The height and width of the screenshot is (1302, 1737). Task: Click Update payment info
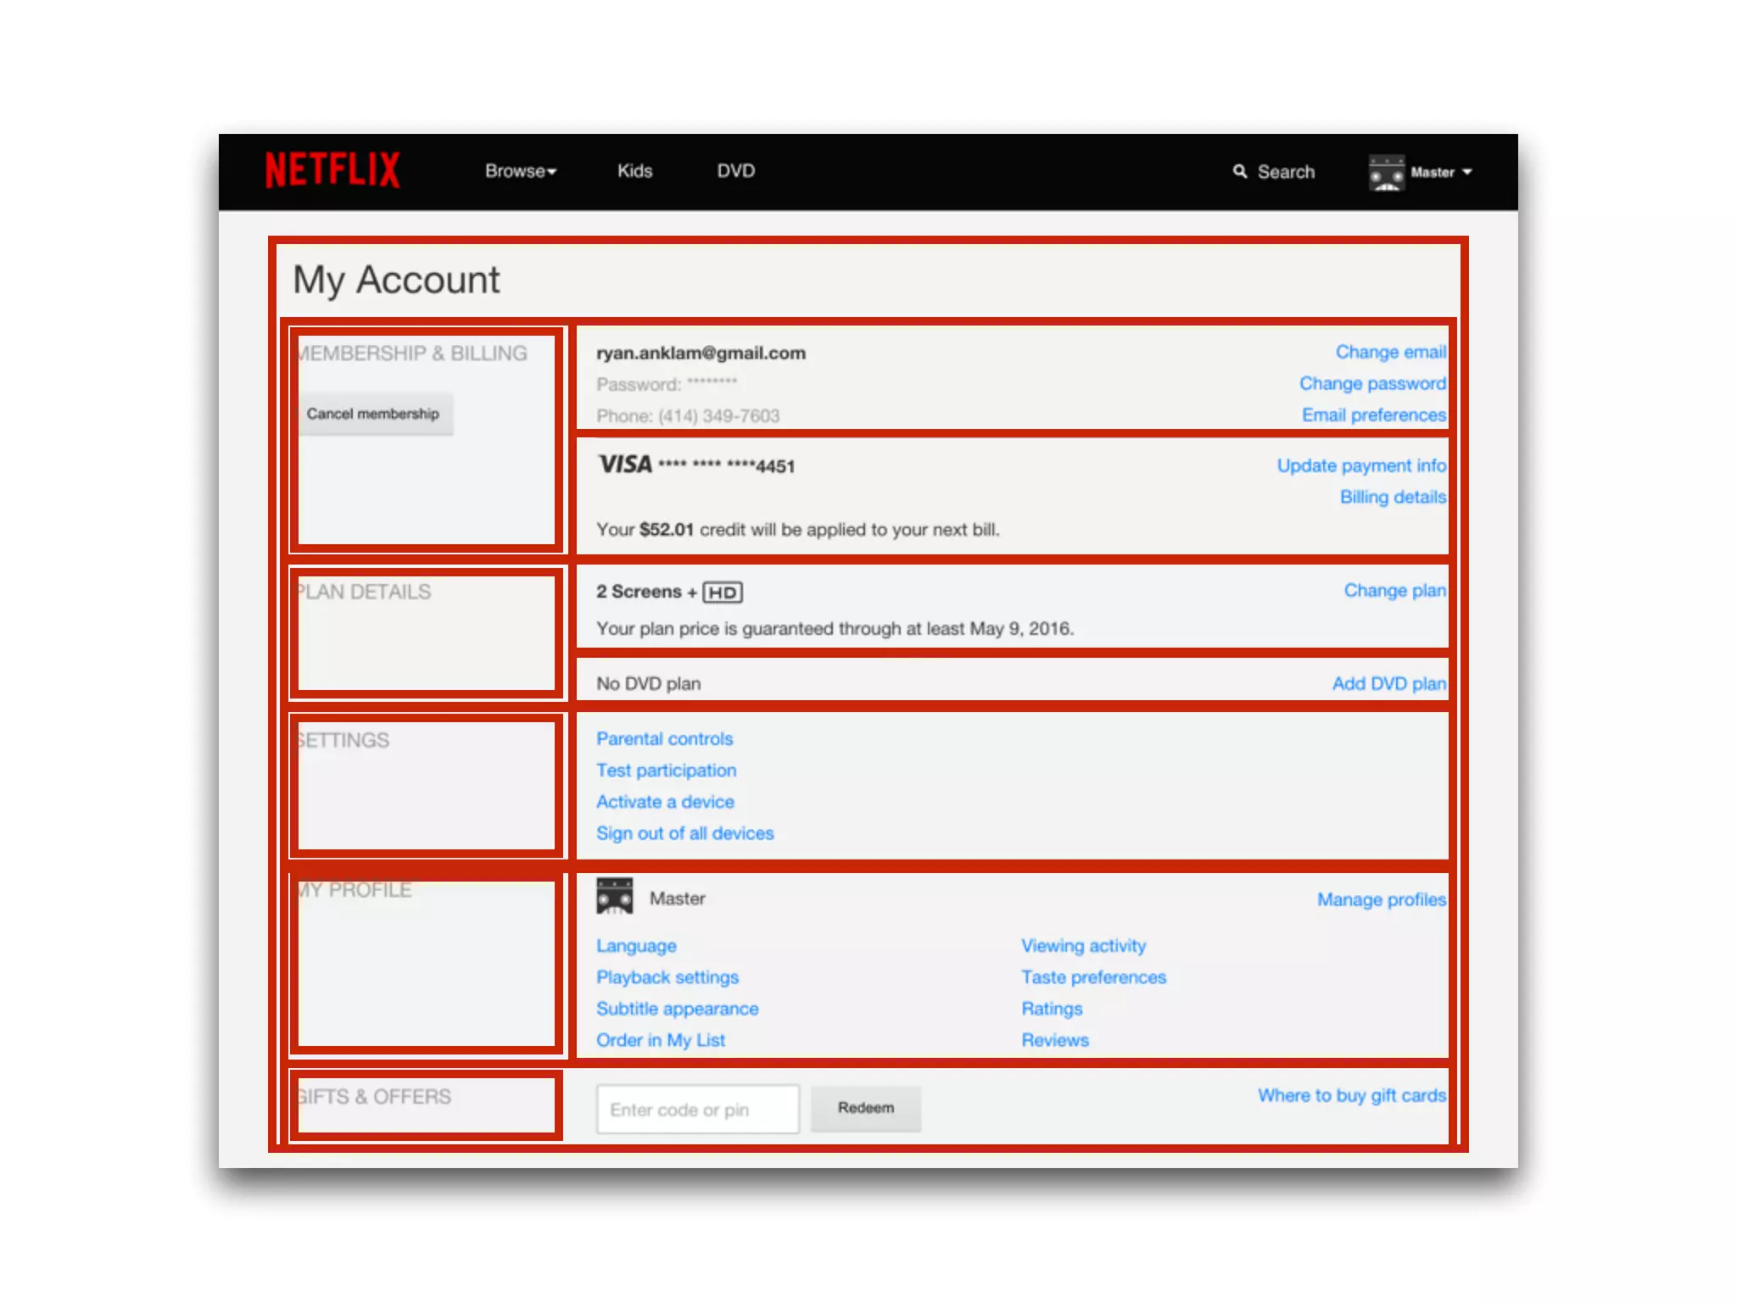point(1360,465)
